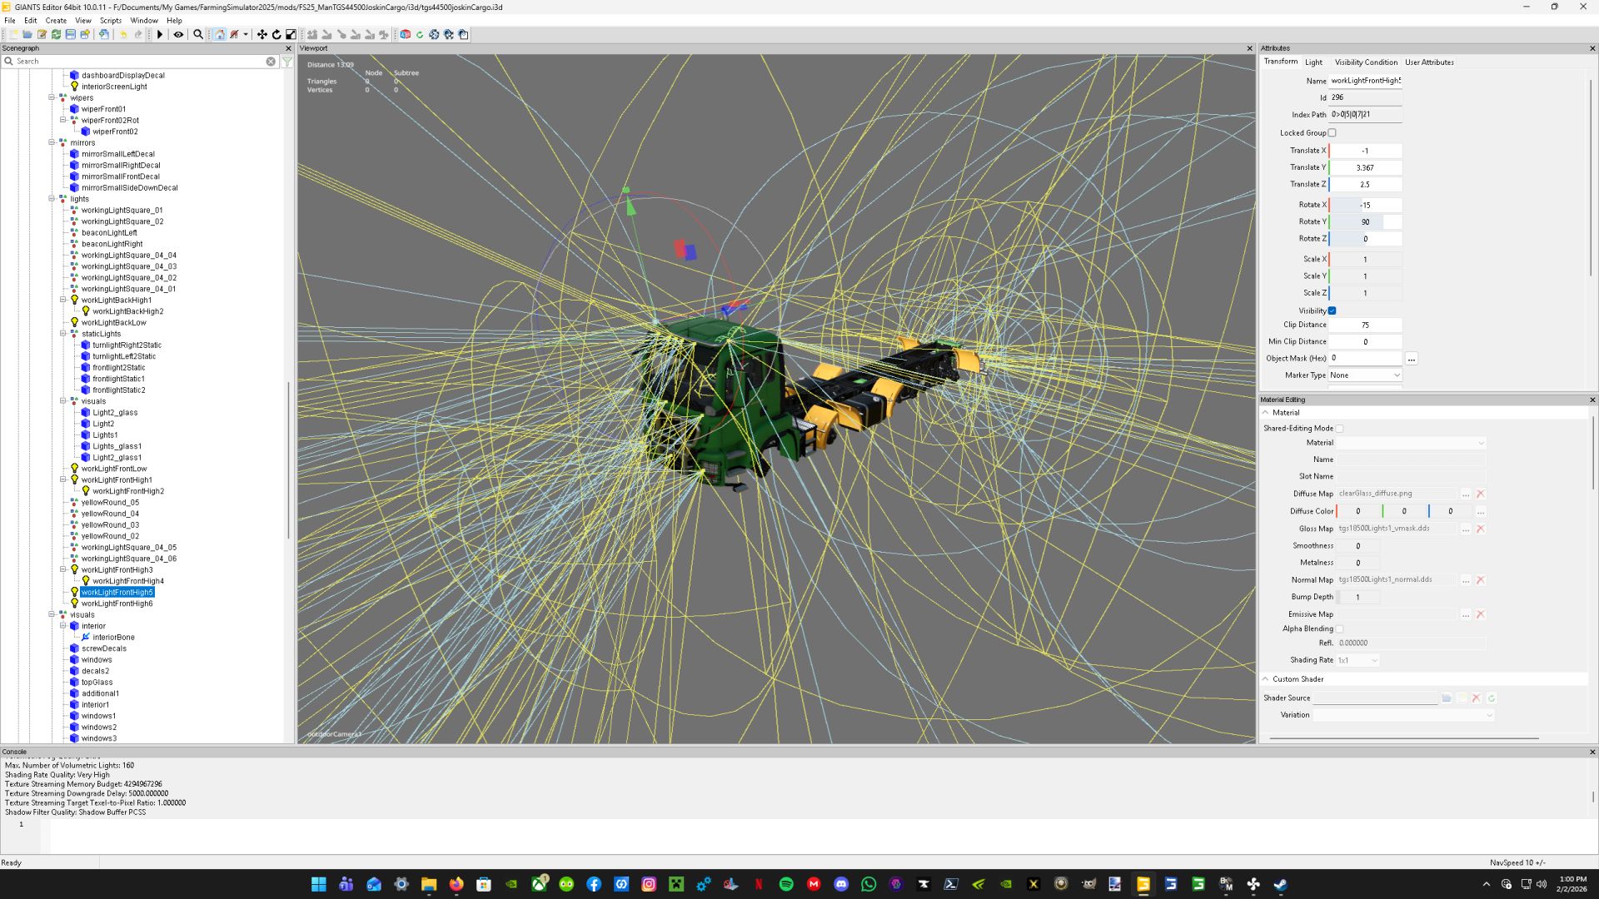Switch to the Light tab

pyautogui.click(x=1313, y=62)
